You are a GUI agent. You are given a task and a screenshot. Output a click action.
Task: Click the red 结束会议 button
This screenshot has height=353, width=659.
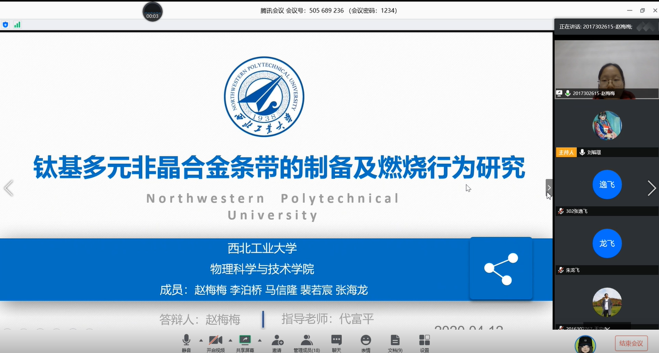coord(631,343)
